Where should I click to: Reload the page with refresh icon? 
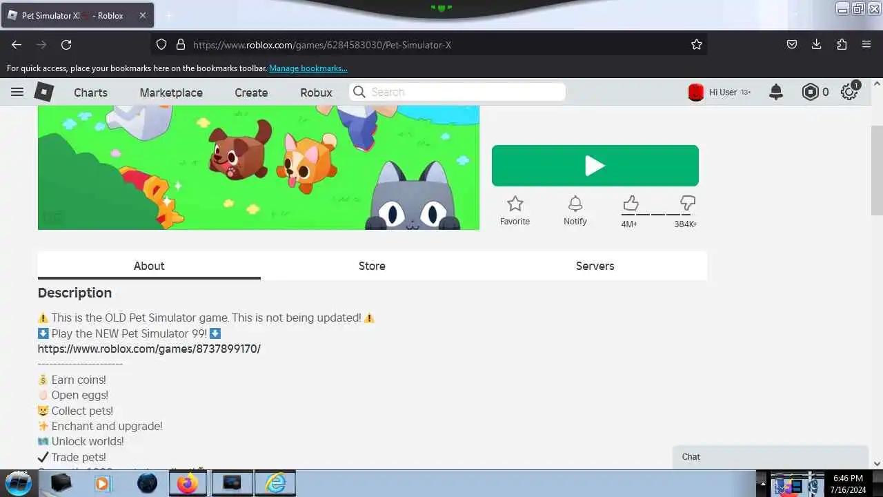pos(66,44)
